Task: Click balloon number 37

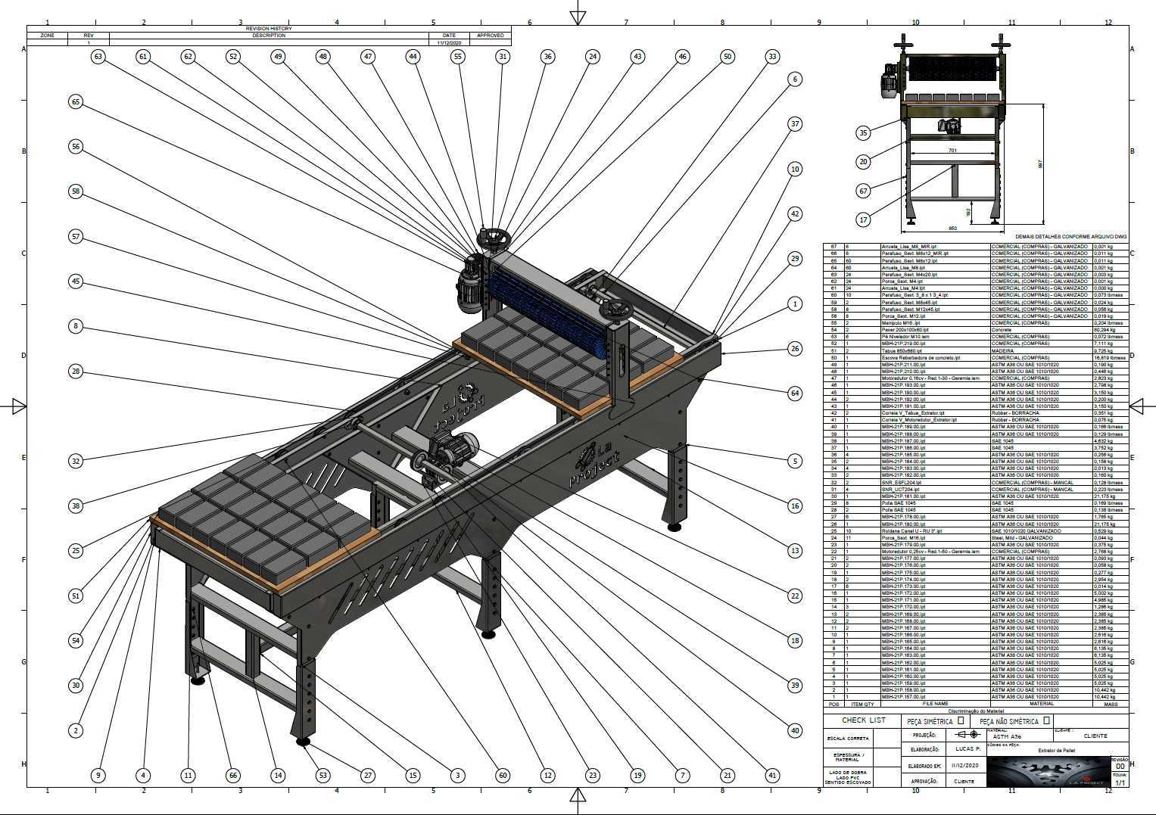Action: 795,123
